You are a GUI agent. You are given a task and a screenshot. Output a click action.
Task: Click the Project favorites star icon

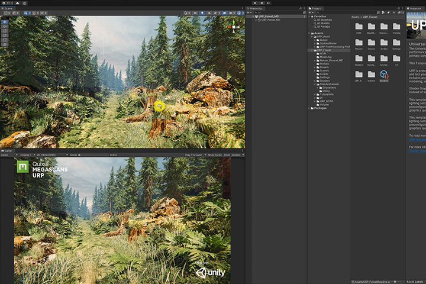coord(394,12)
